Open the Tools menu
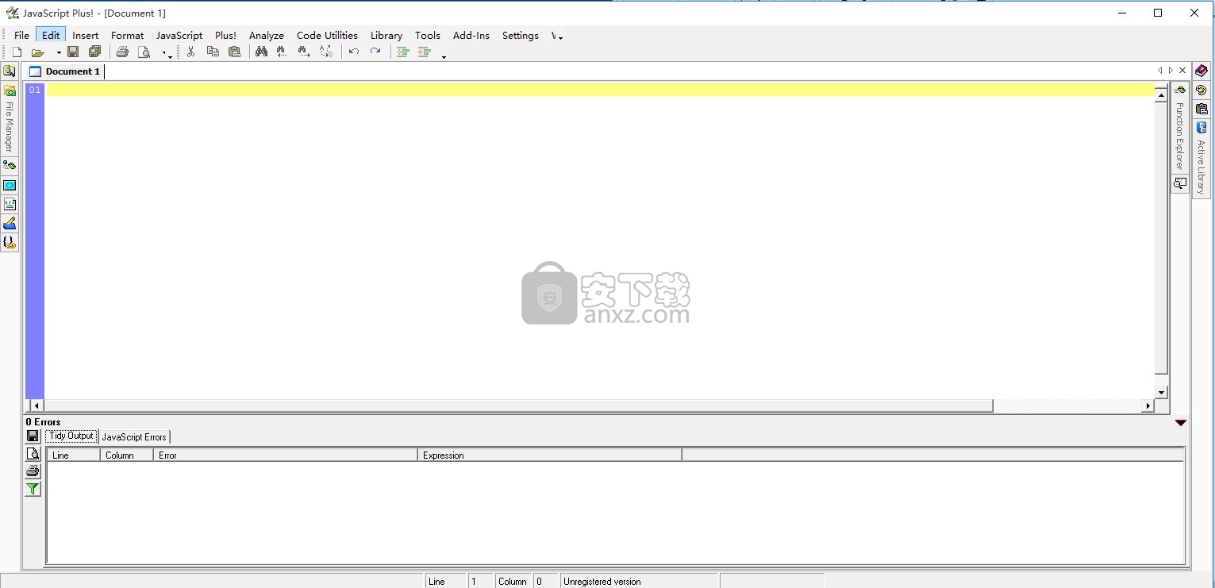This screenshot has width=1215, height=588. pos(428,35)
